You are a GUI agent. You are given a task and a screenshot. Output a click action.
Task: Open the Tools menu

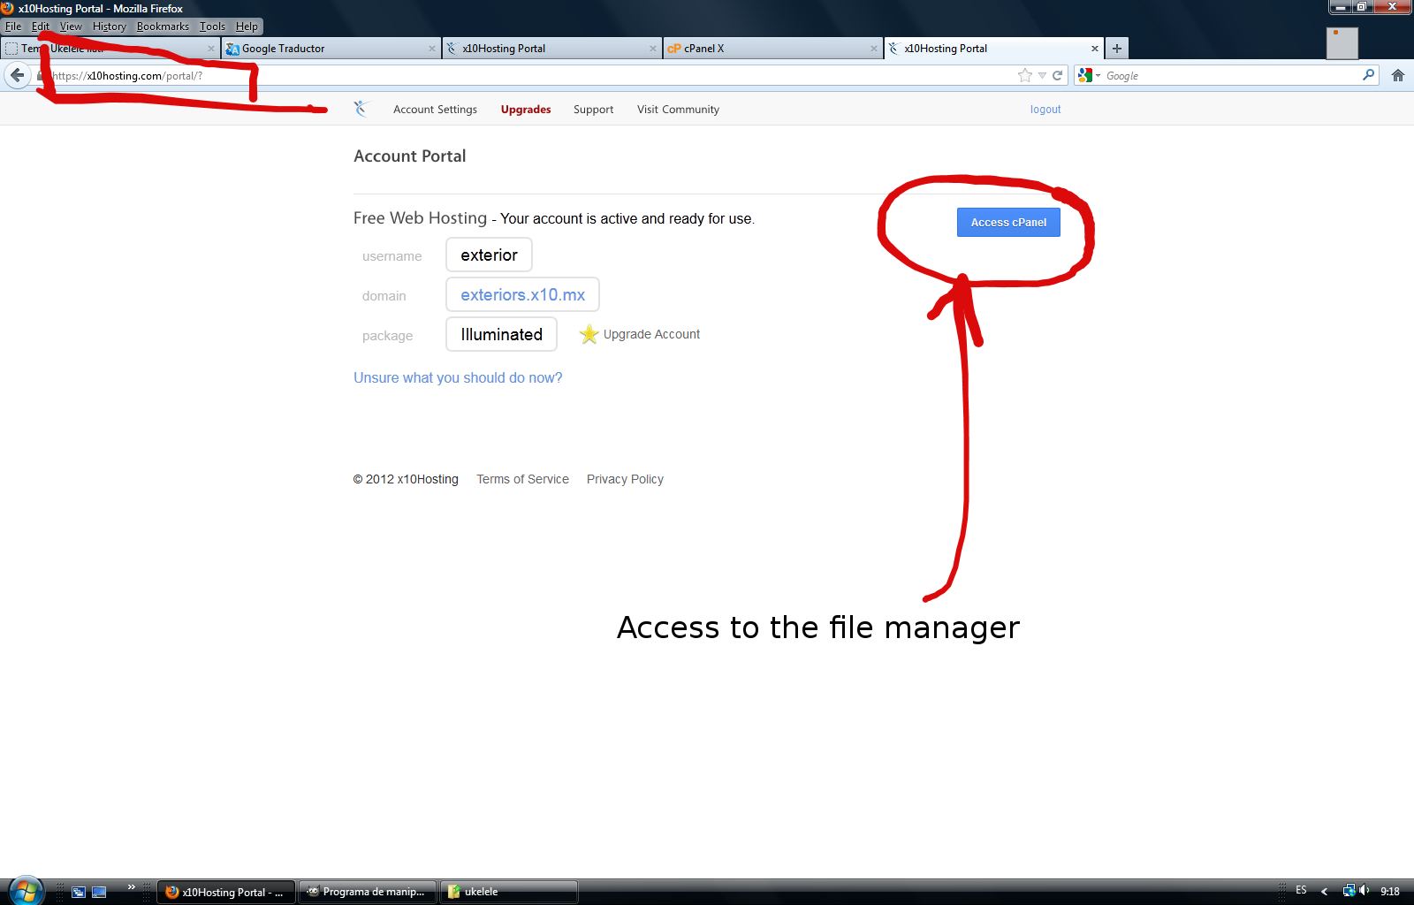point(212,27)
